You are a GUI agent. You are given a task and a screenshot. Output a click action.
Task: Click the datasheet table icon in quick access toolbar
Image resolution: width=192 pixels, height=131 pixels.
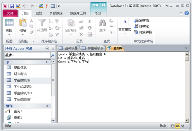[53, 6]
